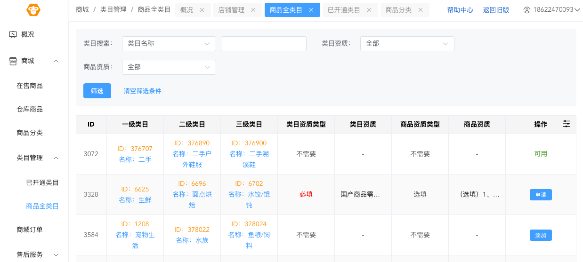This screenshot has height=262, width=583.
Task: Close the 概况 tab
Action: pyautogui.click(x=202, y=10)
